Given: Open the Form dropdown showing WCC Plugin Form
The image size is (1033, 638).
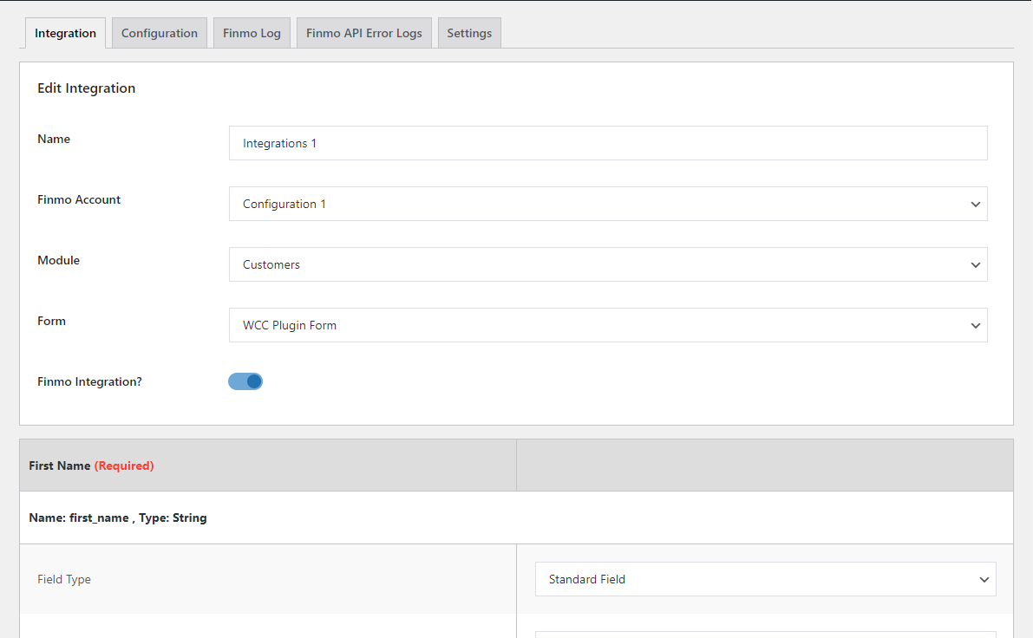Looking at the screenshot, I should pos(608,325).
